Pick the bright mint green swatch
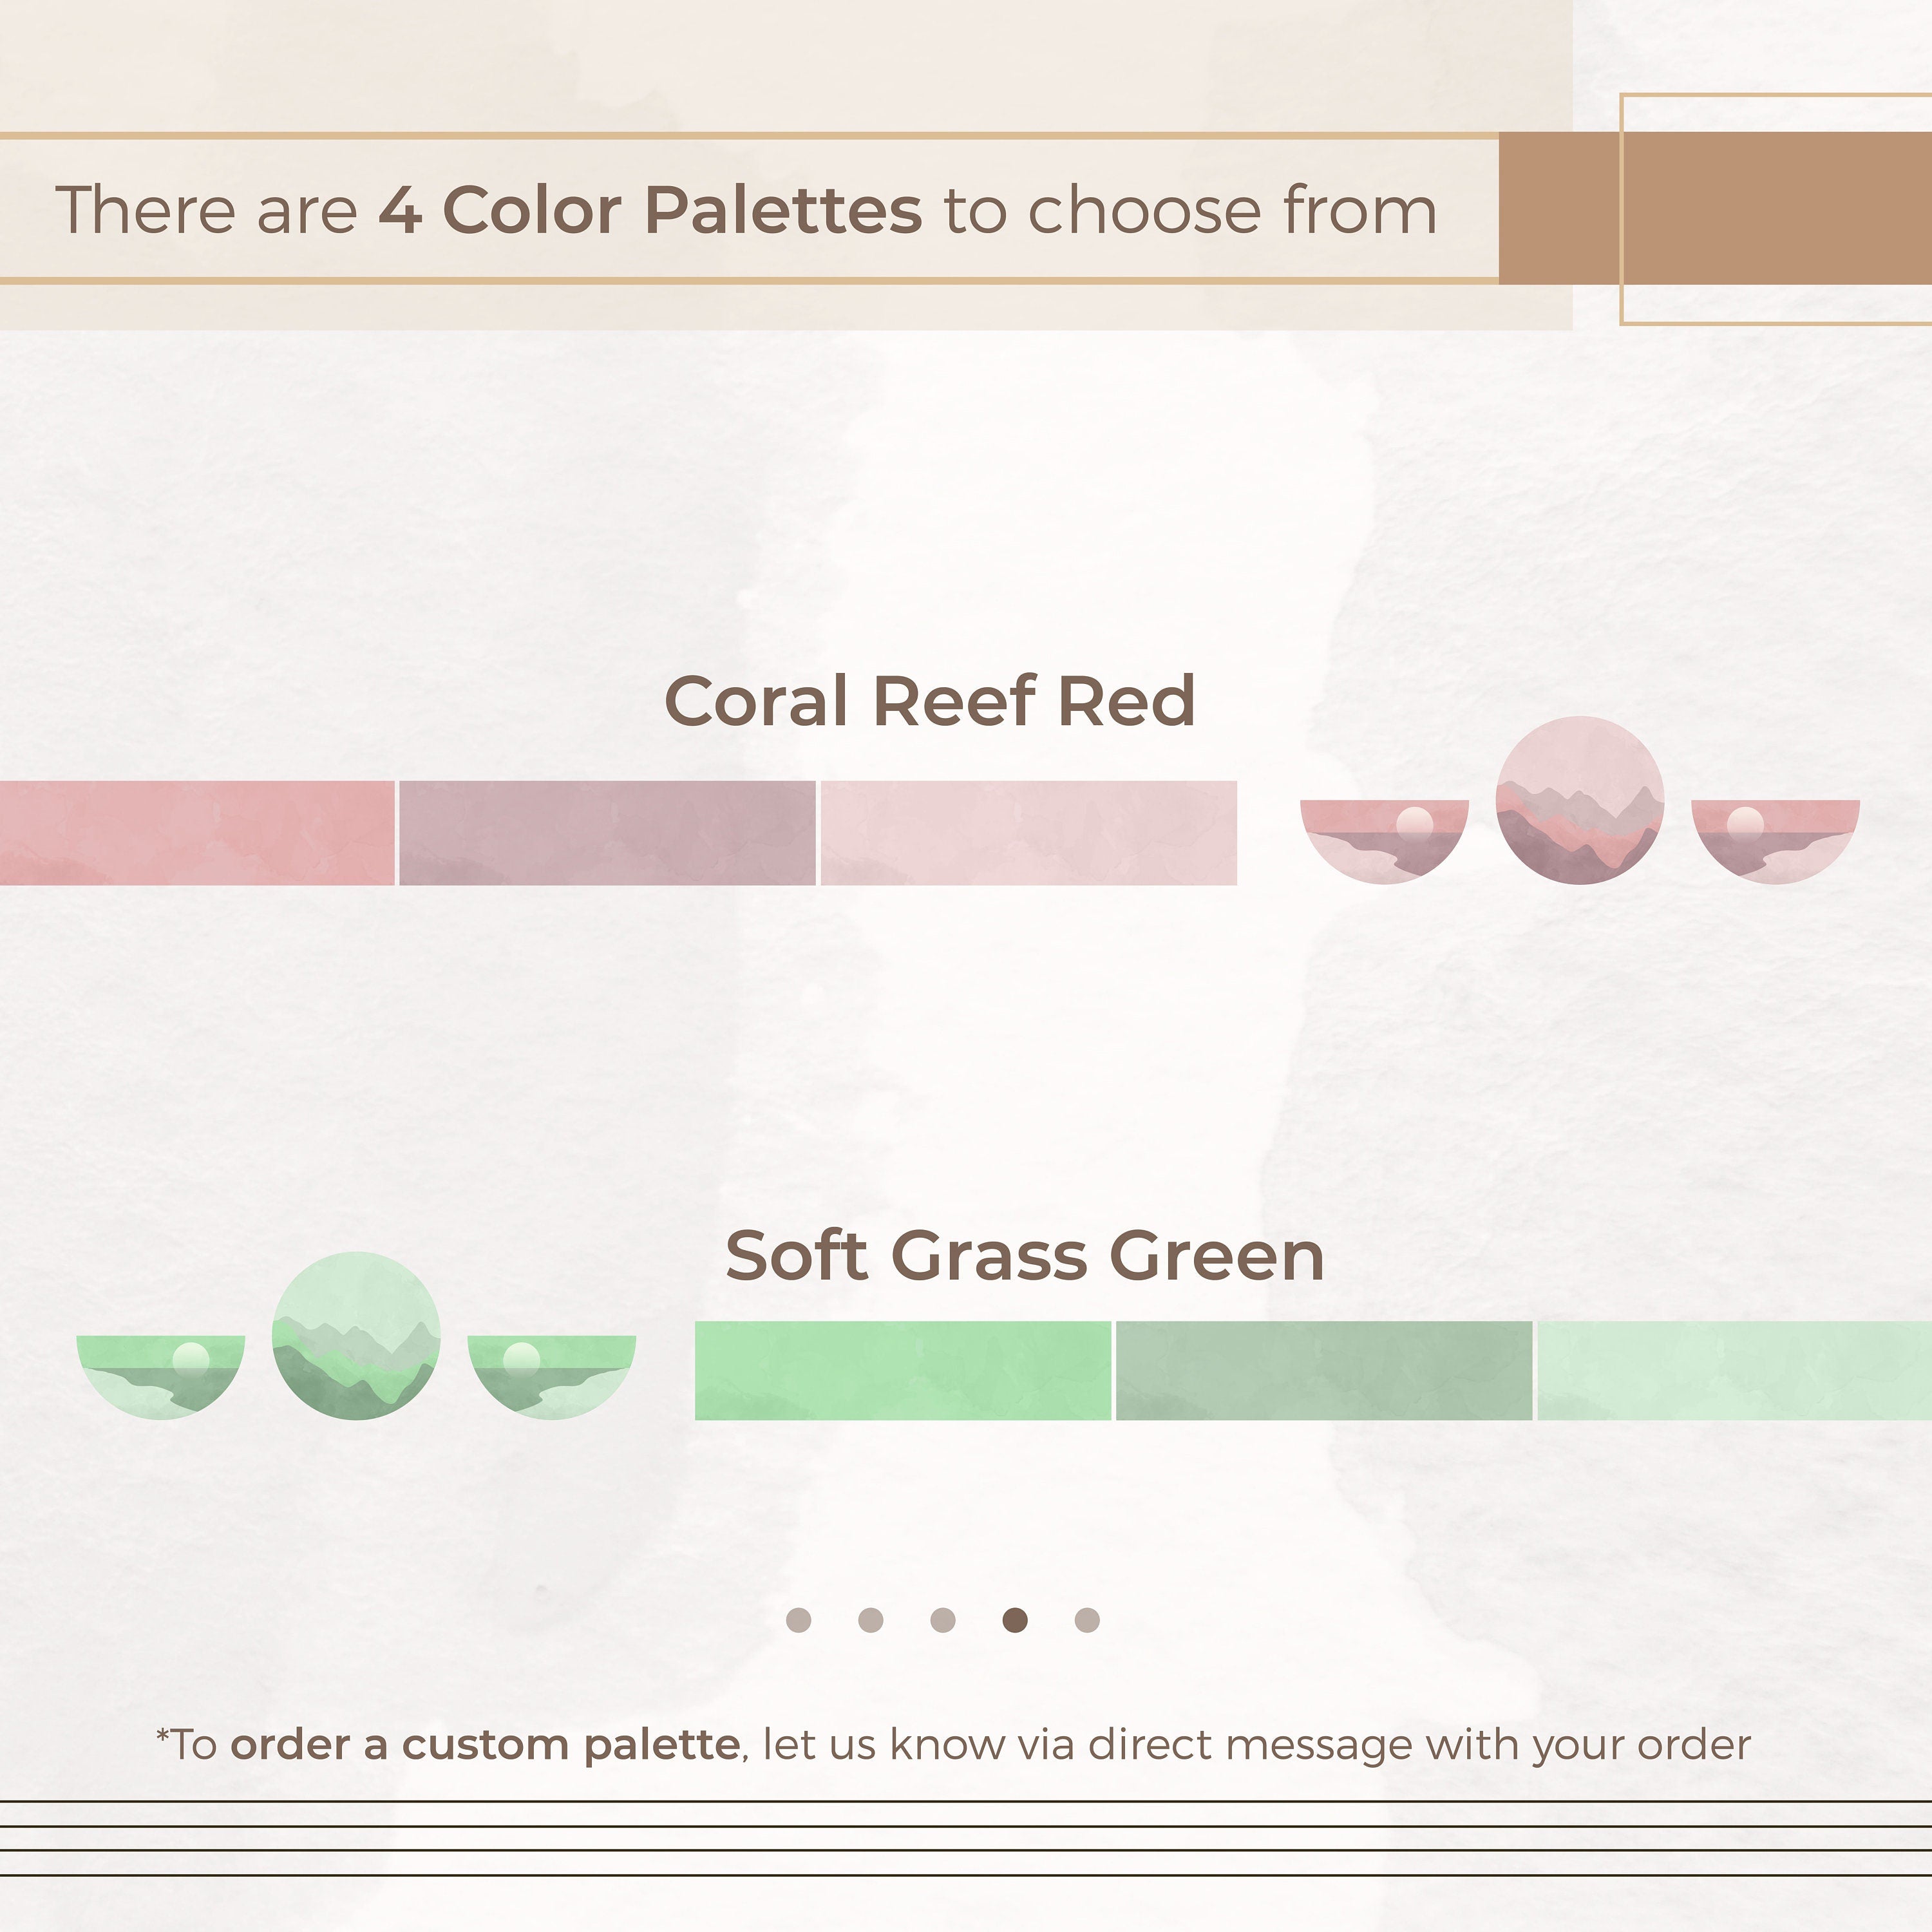 click(x=902, y=1370)
